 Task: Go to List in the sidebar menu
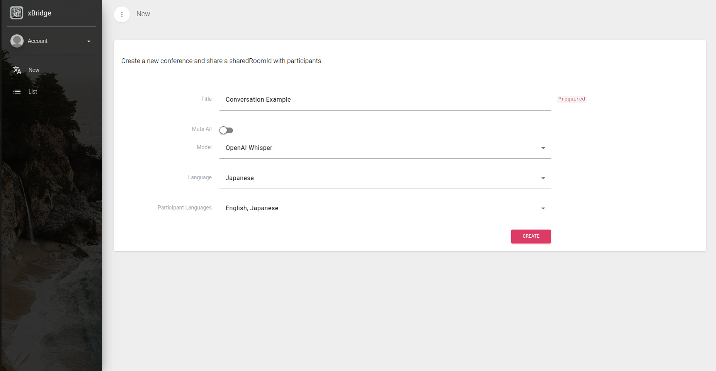pyautogui.click(x=33, y=92)
